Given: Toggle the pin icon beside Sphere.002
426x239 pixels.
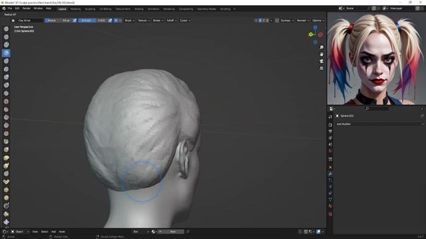Looking at the screenshot, I should tap(422, 116).
